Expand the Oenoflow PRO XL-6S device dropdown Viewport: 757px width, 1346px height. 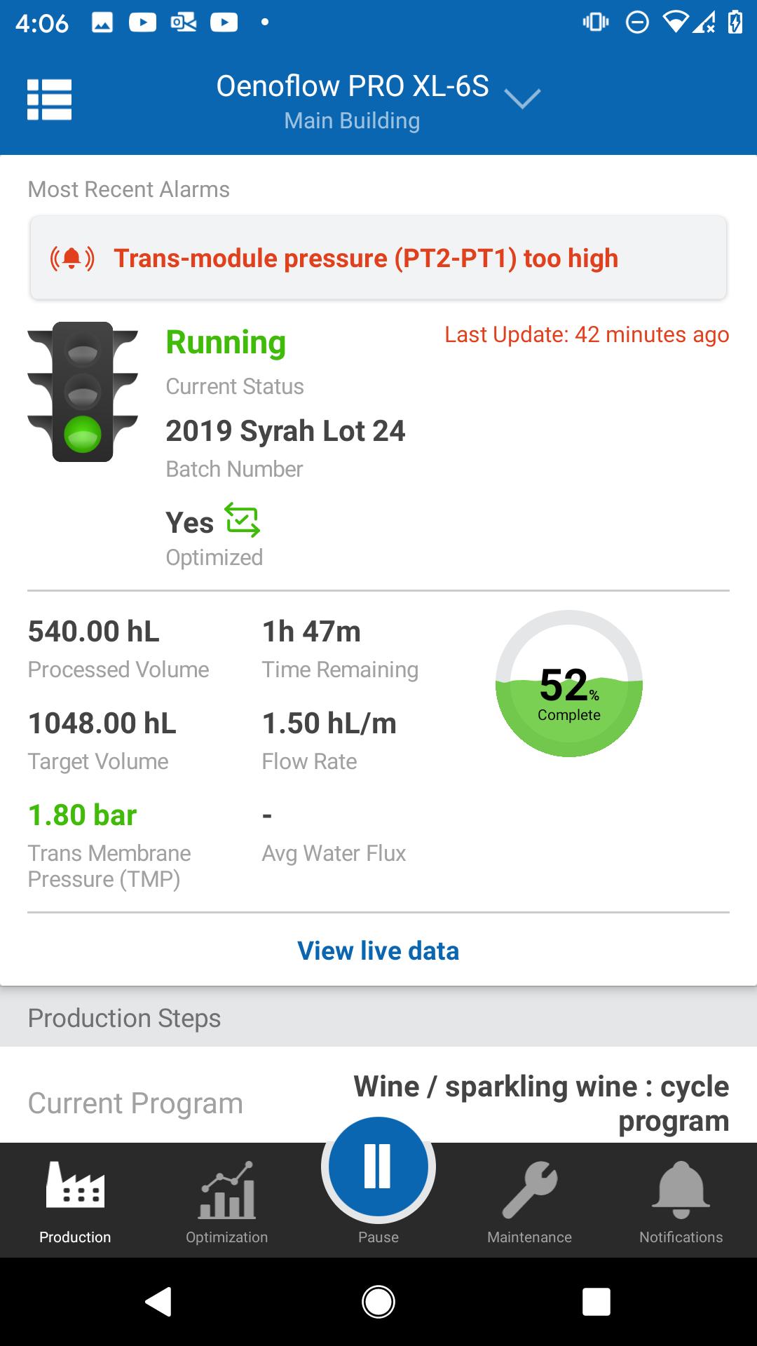pyautogui.click(x=522, y=99)
